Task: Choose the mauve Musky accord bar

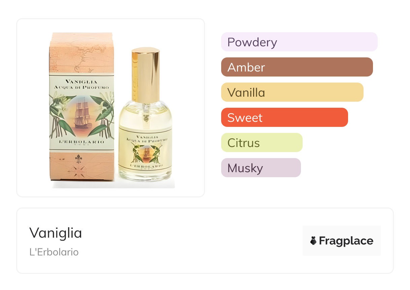Action: point(261,168)
